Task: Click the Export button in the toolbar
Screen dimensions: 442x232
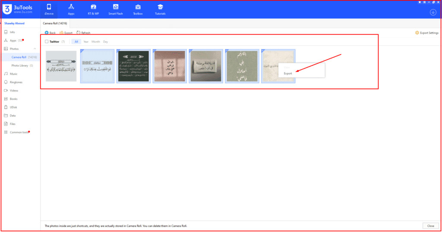Action: coord(66,33)
